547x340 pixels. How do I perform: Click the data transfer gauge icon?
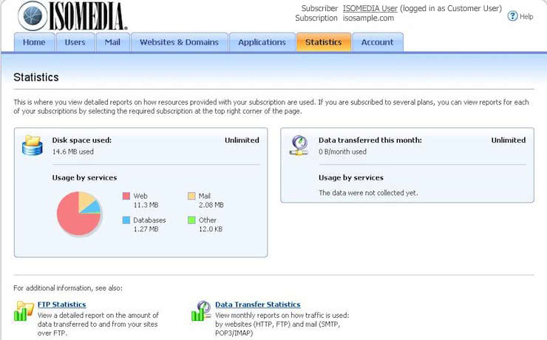click(299, 145)
